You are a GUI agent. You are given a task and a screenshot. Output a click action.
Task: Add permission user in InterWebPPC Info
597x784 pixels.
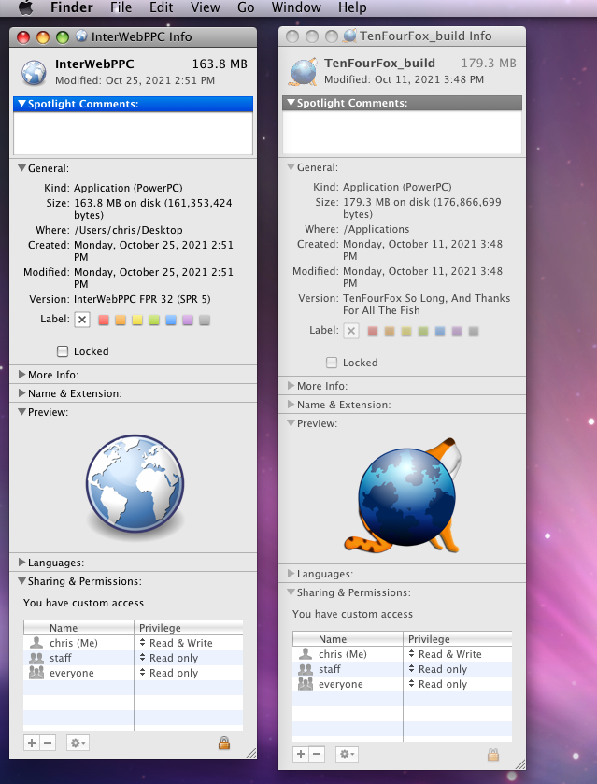point(32,743)
